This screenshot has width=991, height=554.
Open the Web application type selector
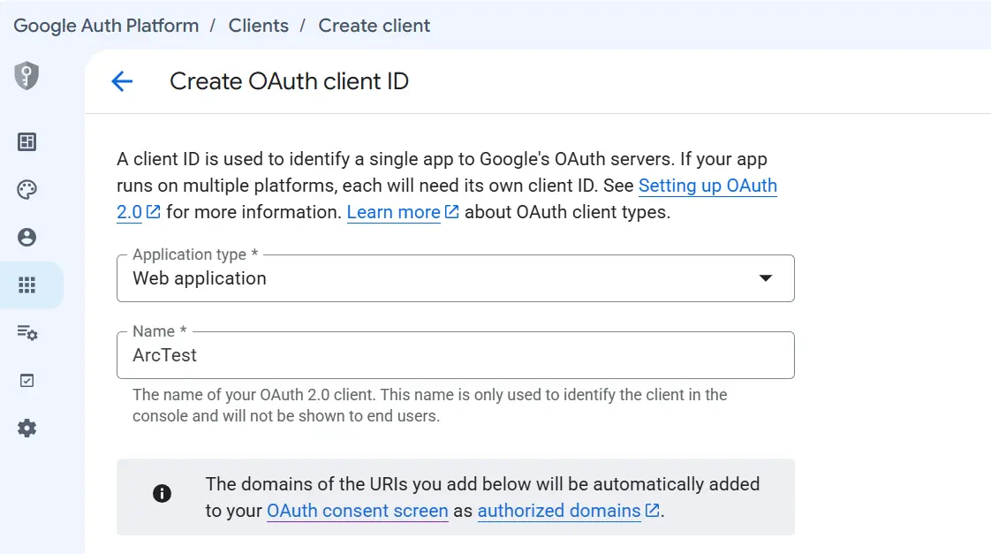point(455,278)
